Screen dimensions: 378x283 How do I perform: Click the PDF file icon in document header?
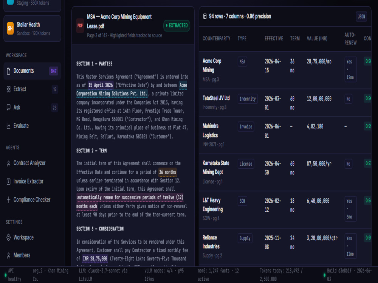[x=80, y=26]
